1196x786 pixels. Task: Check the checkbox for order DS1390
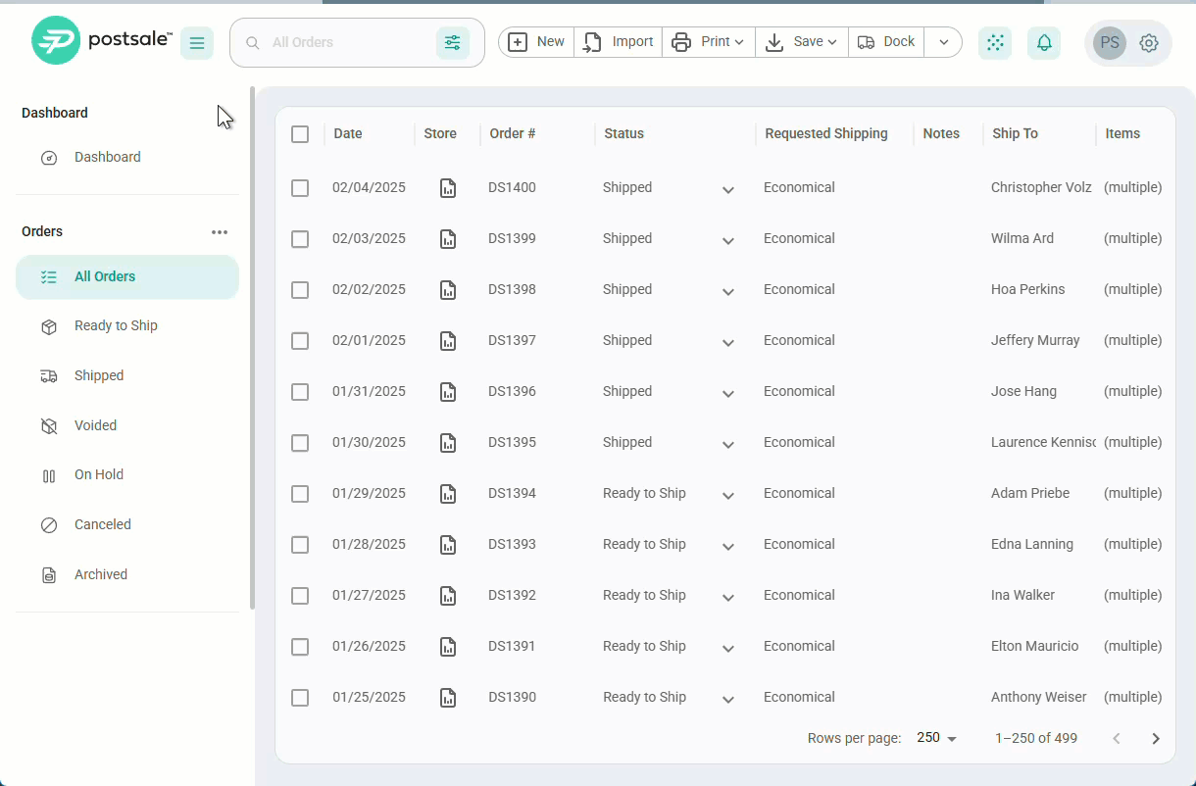(300, 698)
